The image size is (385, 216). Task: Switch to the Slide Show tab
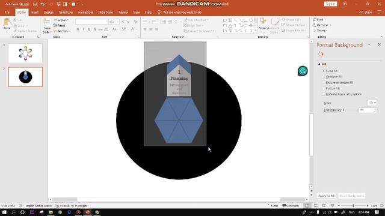pos(106,12)
